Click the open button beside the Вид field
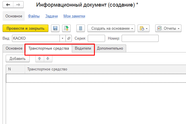Screen dimensions: 186x124 coord(69,38)
